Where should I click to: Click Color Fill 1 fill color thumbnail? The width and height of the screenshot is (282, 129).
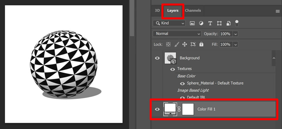(170, 109)
